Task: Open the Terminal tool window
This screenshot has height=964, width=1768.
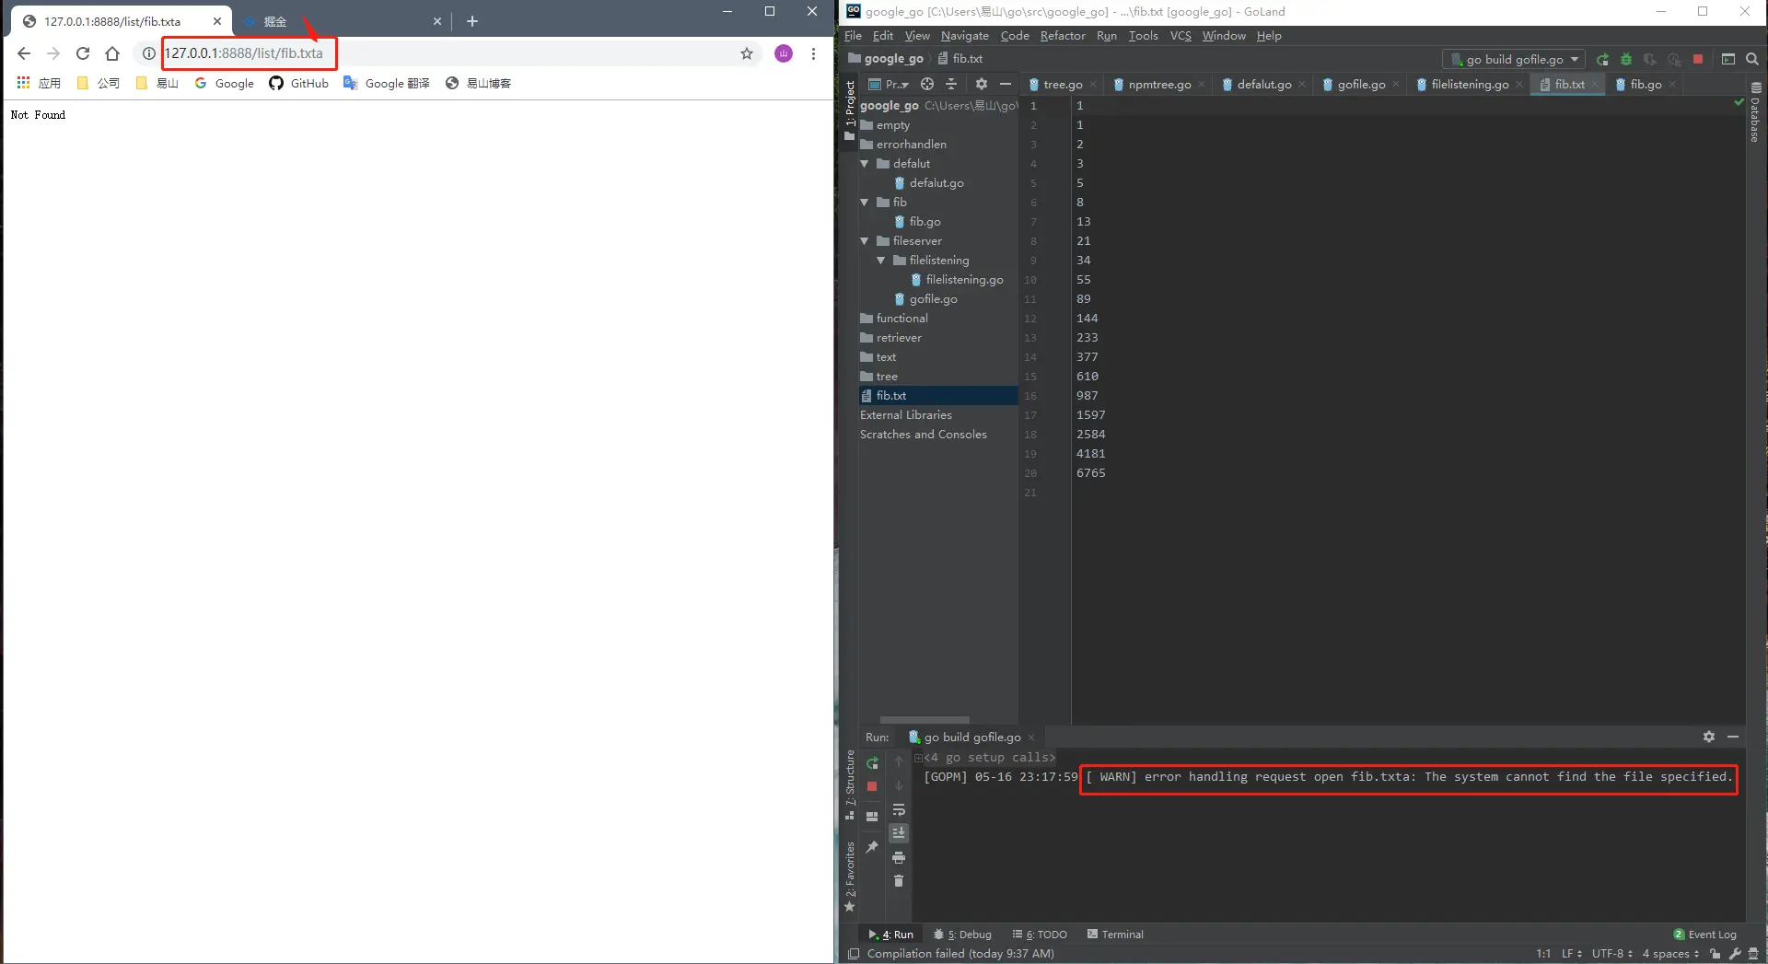Action: tap(1115, 935)
